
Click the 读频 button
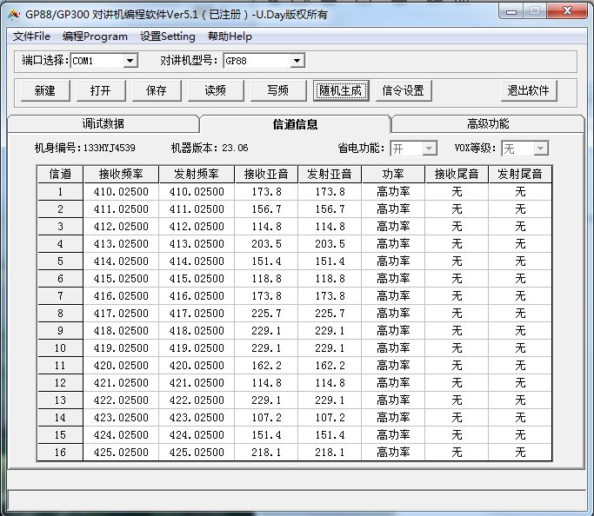(216, 90)
